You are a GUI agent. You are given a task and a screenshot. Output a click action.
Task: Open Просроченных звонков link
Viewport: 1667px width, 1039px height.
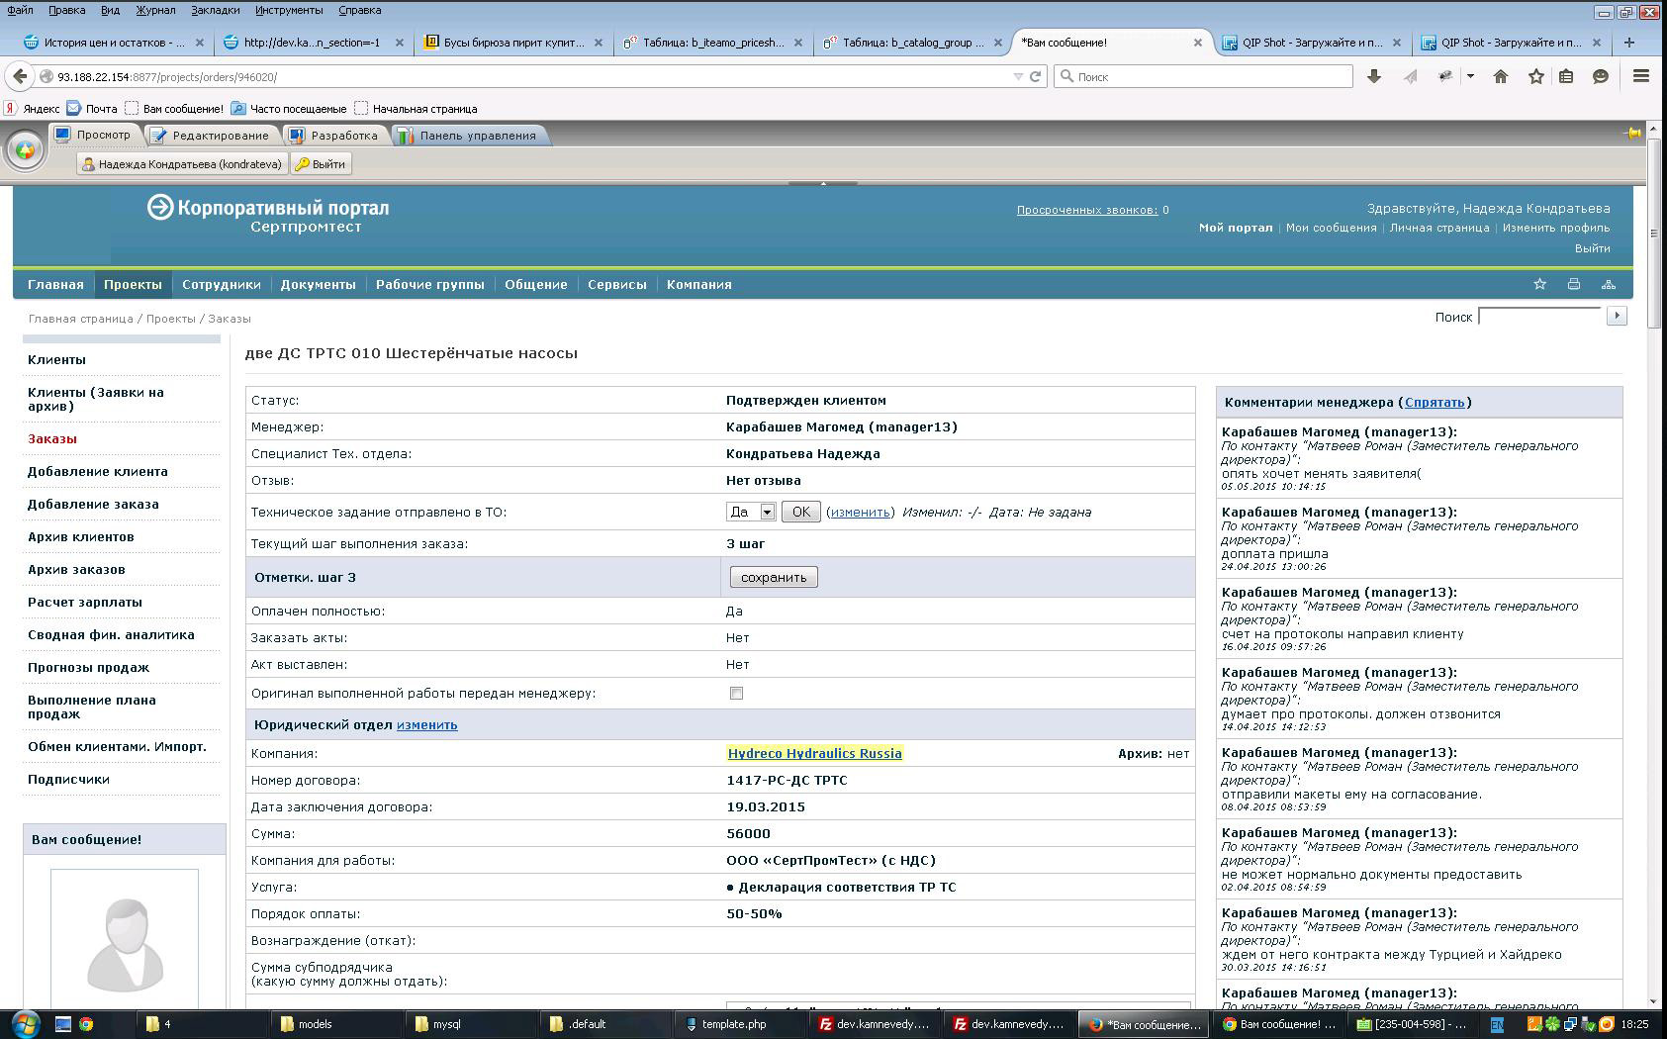1086,210
